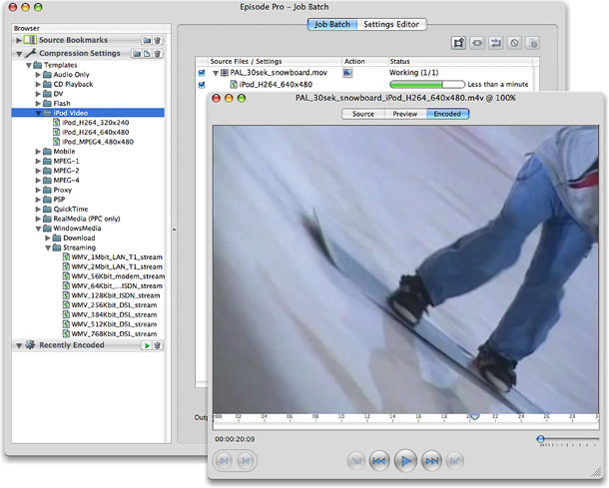Click the fast-forward button right of Play
The image size is (609, 488).
(431, 460)
